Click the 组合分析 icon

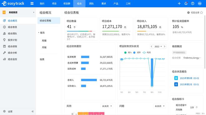[x=4, y=52]
